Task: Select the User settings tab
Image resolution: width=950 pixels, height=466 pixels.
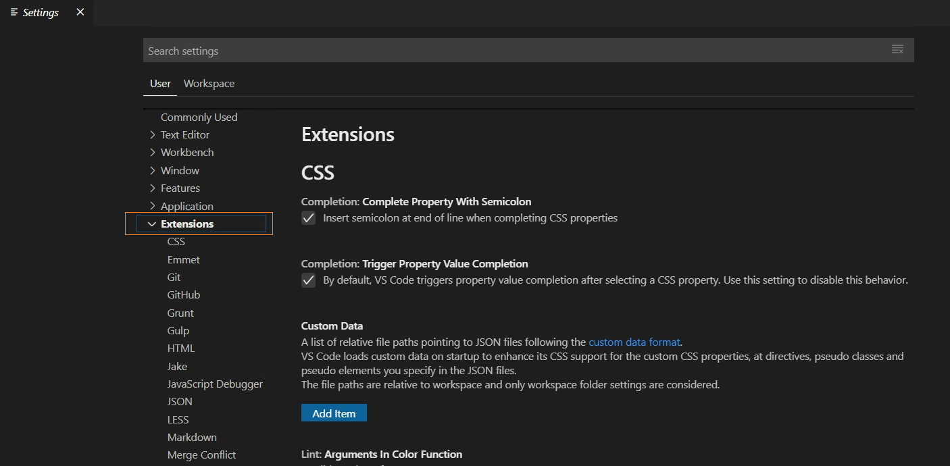Action: 160,84
